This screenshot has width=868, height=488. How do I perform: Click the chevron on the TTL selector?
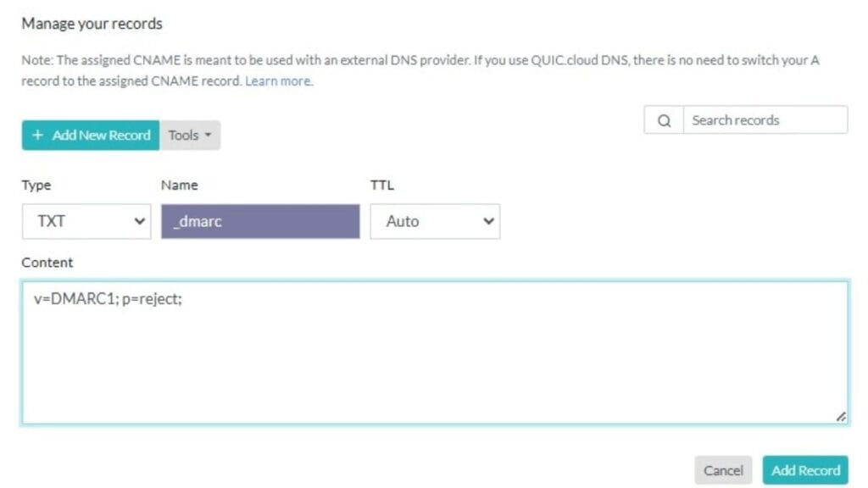coord(490,221)
